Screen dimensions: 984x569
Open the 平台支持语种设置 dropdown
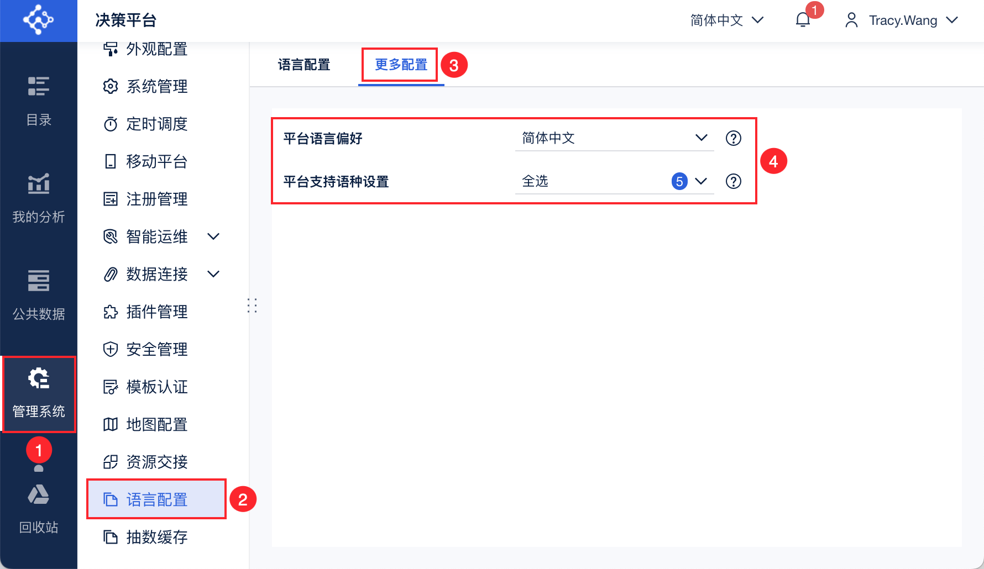point(614,181)
